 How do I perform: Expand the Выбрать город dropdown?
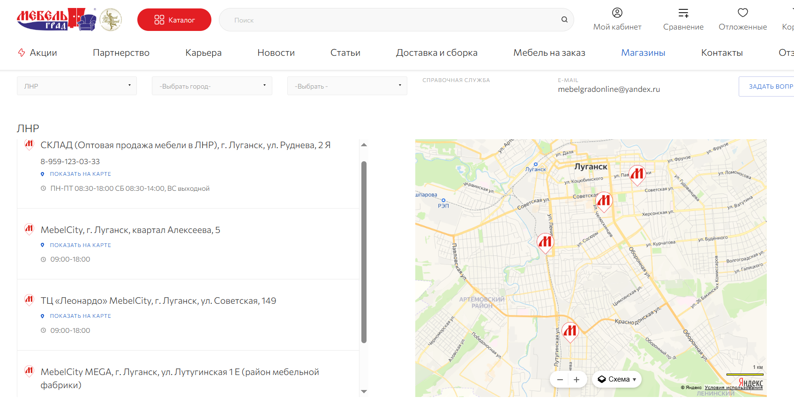[x=212, y=86]
